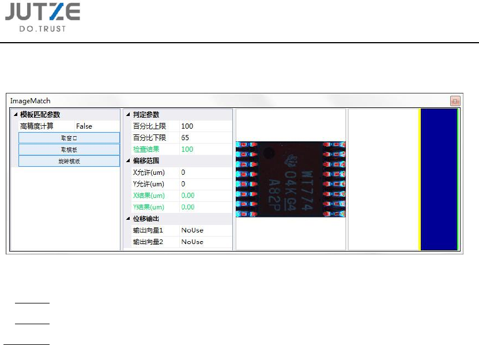Select the 高精度计算 label
Image resolution: width=479 pixels, height=345 pixels.
pyautogui.click(x=37, y=126)
